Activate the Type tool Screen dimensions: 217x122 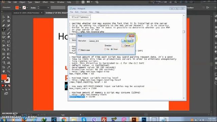(x=4, y=29)
